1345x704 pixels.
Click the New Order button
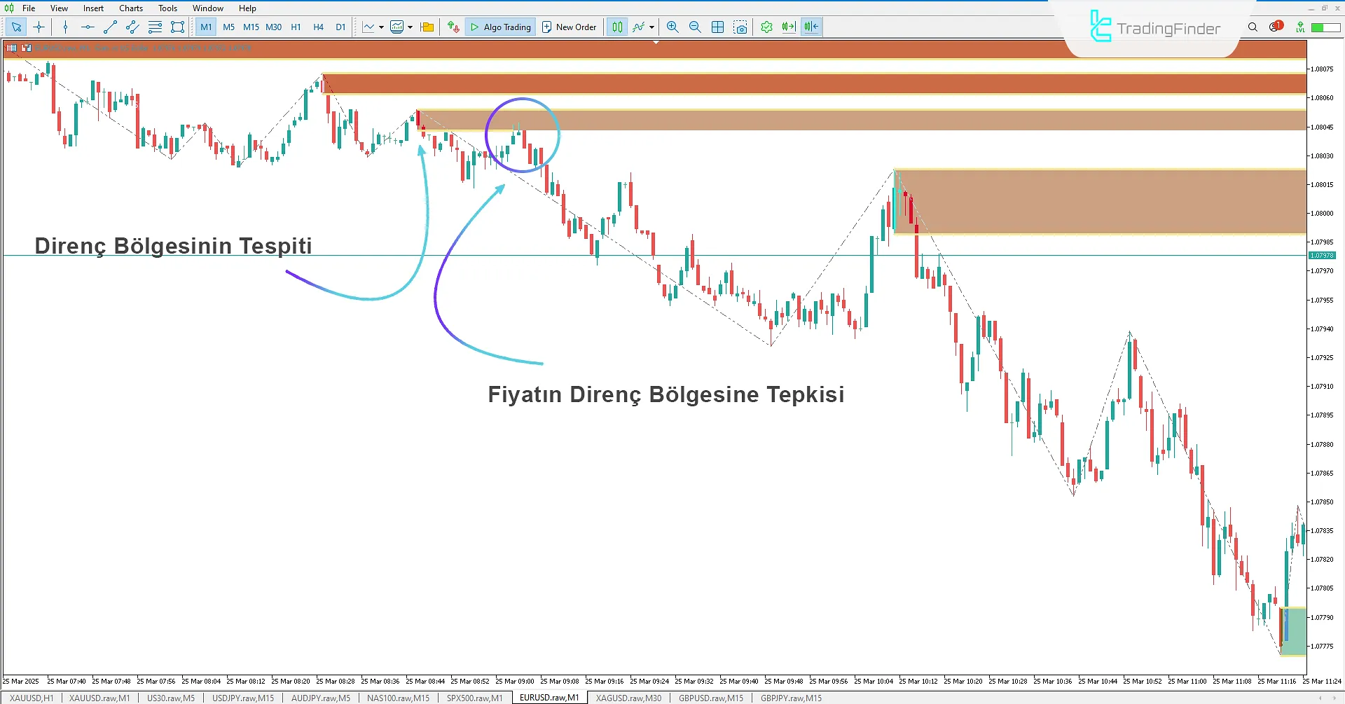(569, 27)
